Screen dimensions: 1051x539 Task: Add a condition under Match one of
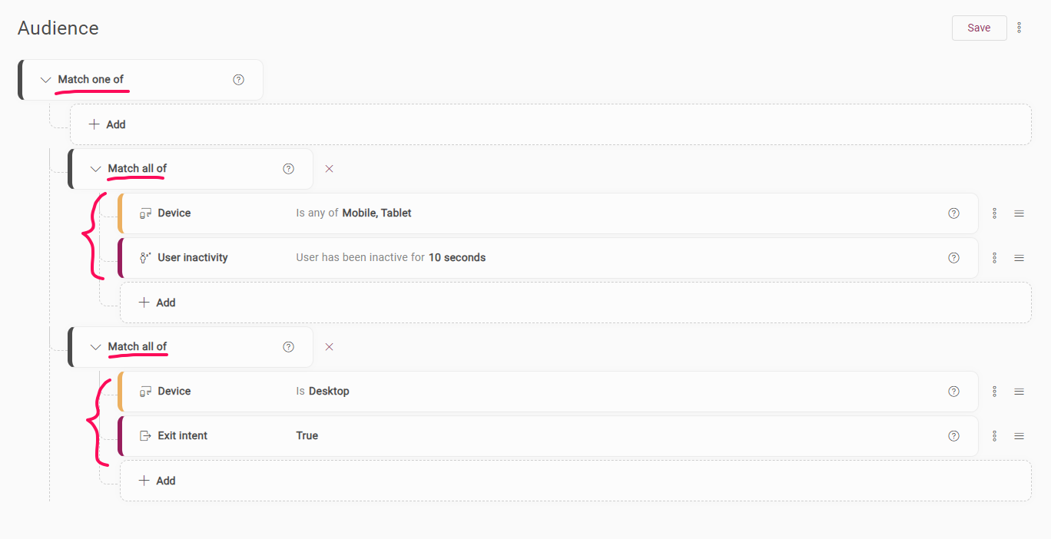click(551, 124)
